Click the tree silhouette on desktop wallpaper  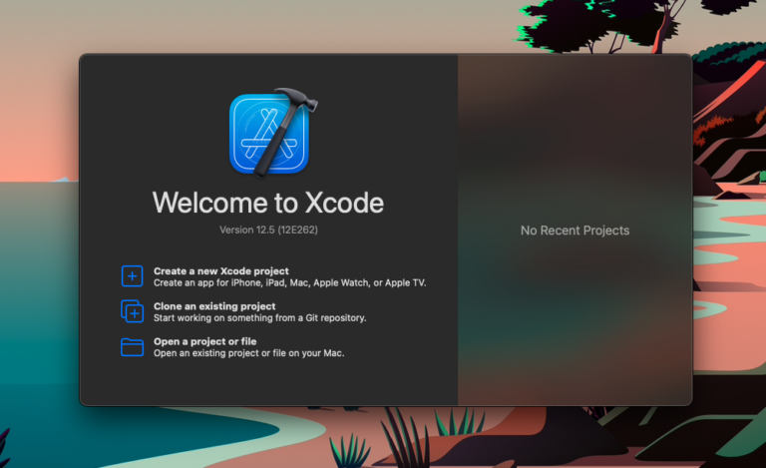point(610,24)
